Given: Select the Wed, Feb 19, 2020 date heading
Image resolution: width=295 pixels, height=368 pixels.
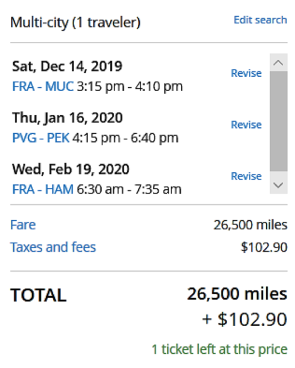Looking at the screenshot, I should 71,169.
